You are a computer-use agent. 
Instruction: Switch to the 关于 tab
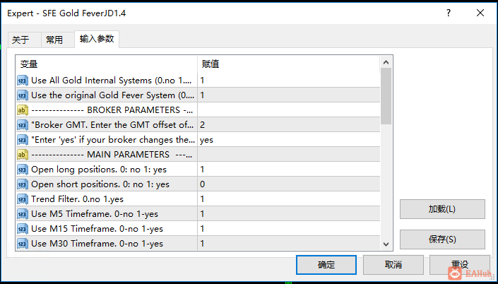20,40
